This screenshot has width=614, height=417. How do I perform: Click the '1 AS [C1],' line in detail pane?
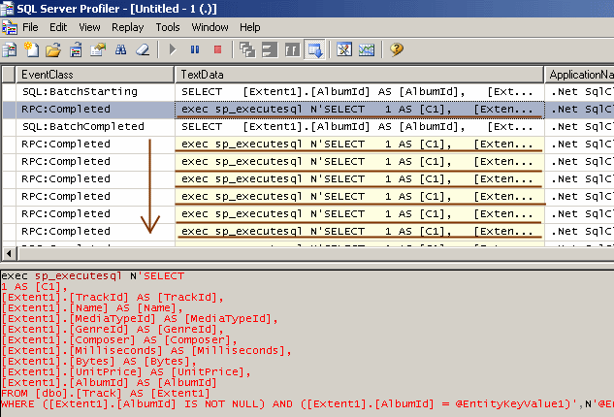click(x=35, y=287)
